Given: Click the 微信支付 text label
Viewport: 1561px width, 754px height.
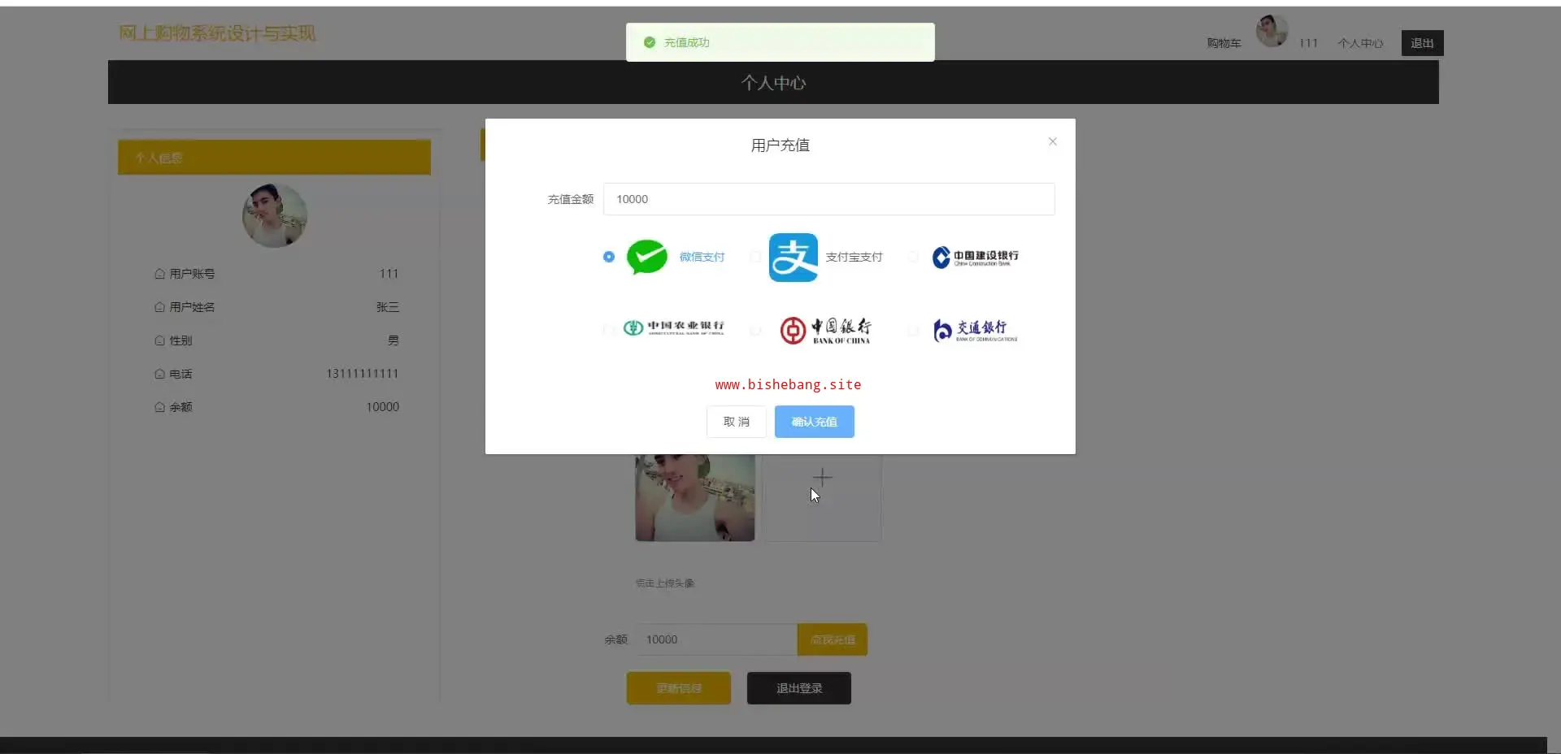Looking at the screenshot, I should pos(702,257).
